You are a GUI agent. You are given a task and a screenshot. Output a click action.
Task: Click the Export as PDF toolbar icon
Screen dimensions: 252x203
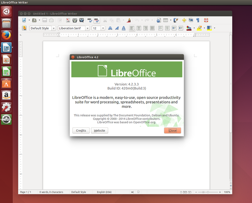point(68,20)
